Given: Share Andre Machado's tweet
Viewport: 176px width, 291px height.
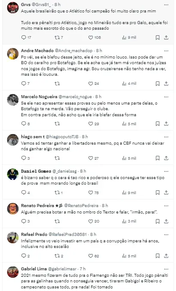Looking at the screenshot, I should point(166,84).
